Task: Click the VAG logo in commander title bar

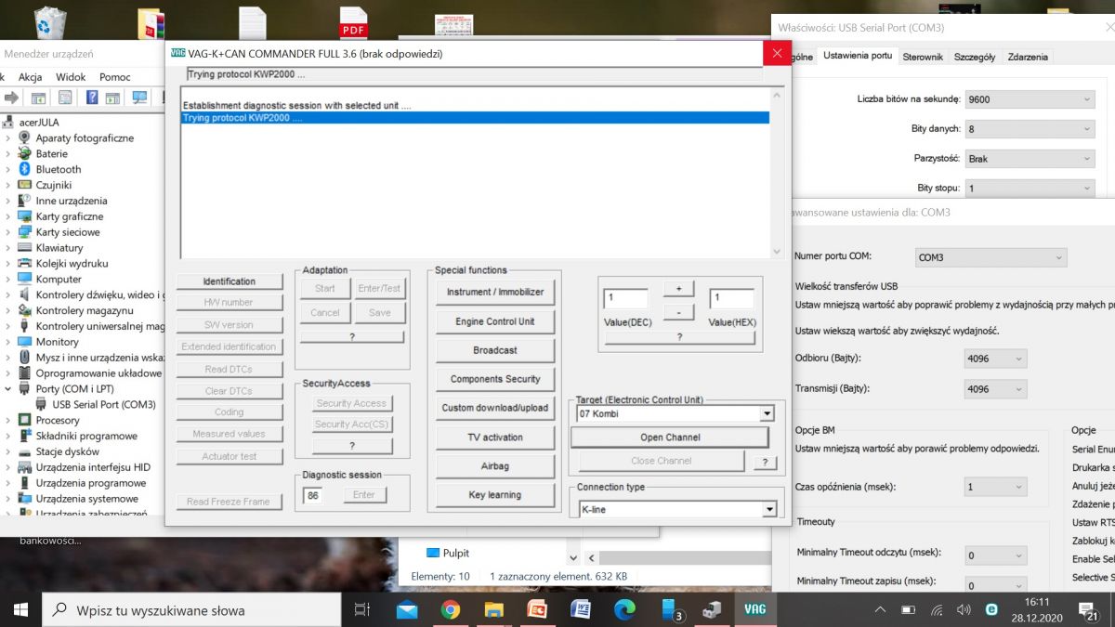Action: tap(177, 54)
